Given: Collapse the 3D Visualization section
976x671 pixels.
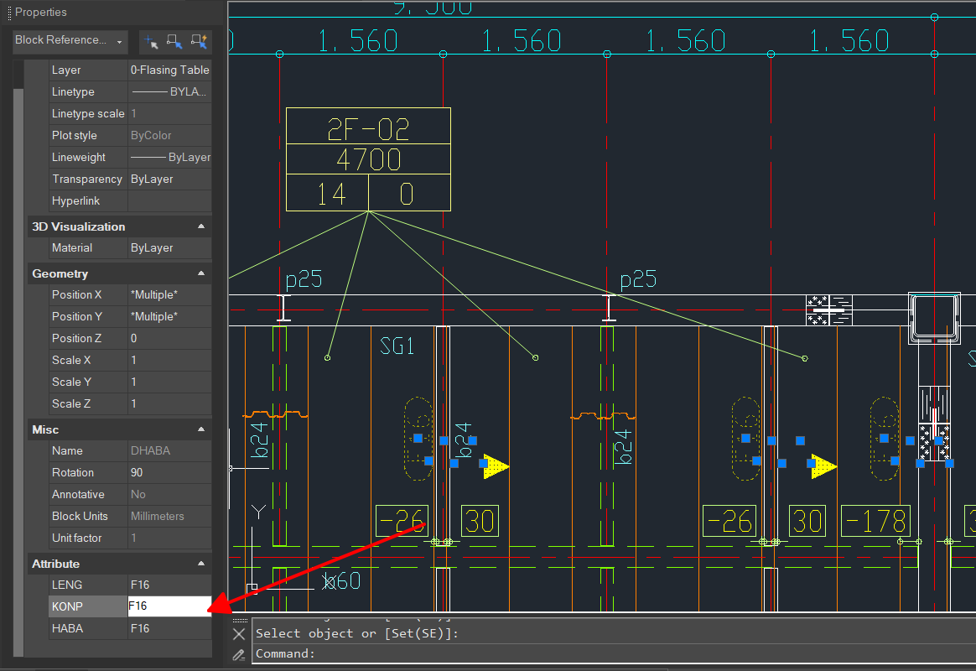Looking at the screenshot, I should (201, 226).
